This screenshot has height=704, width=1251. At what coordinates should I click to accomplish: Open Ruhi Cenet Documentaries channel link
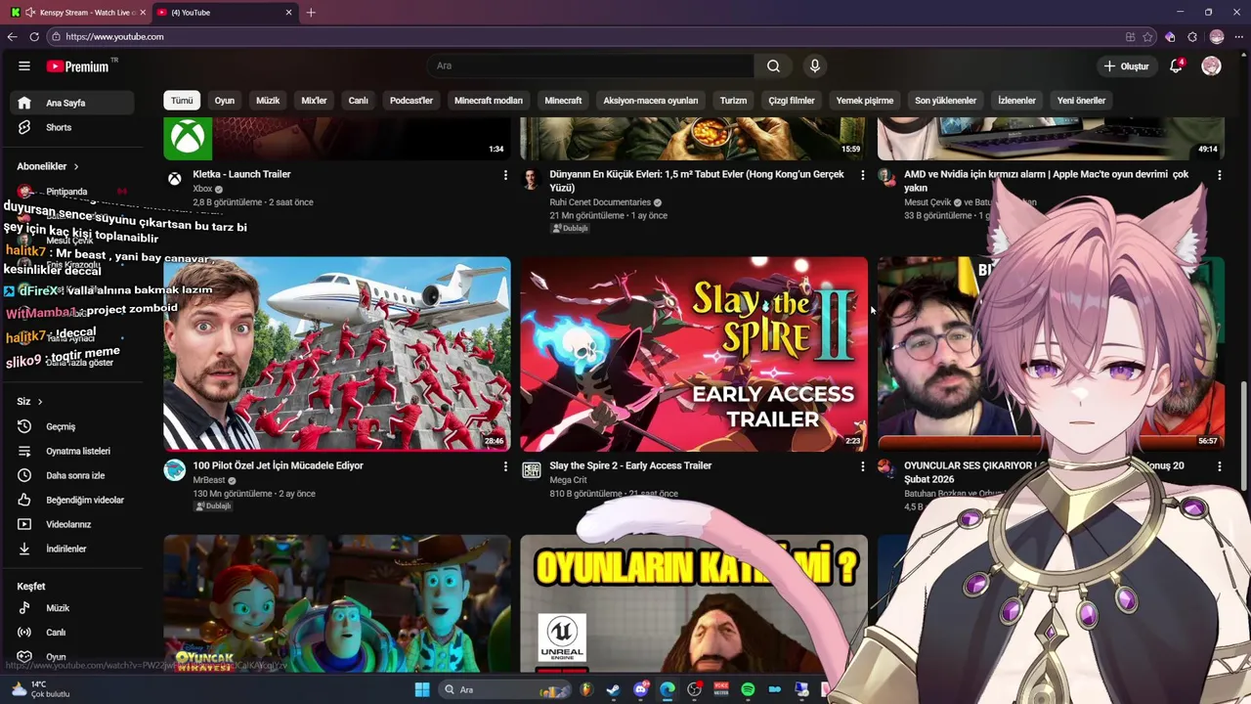point(600,202)
